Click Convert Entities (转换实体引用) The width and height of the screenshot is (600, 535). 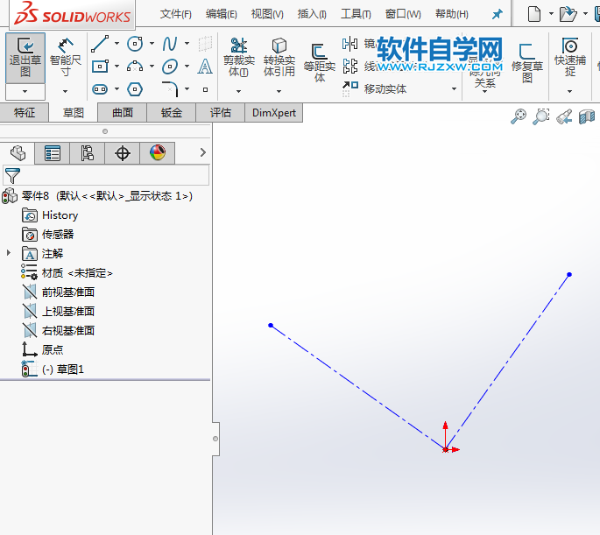tap(279, 58)
